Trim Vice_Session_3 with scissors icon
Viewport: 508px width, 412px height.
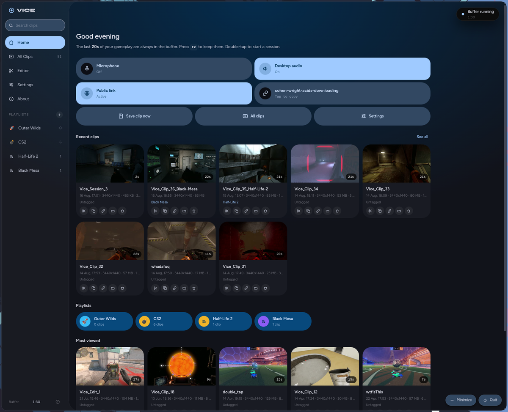84,211
